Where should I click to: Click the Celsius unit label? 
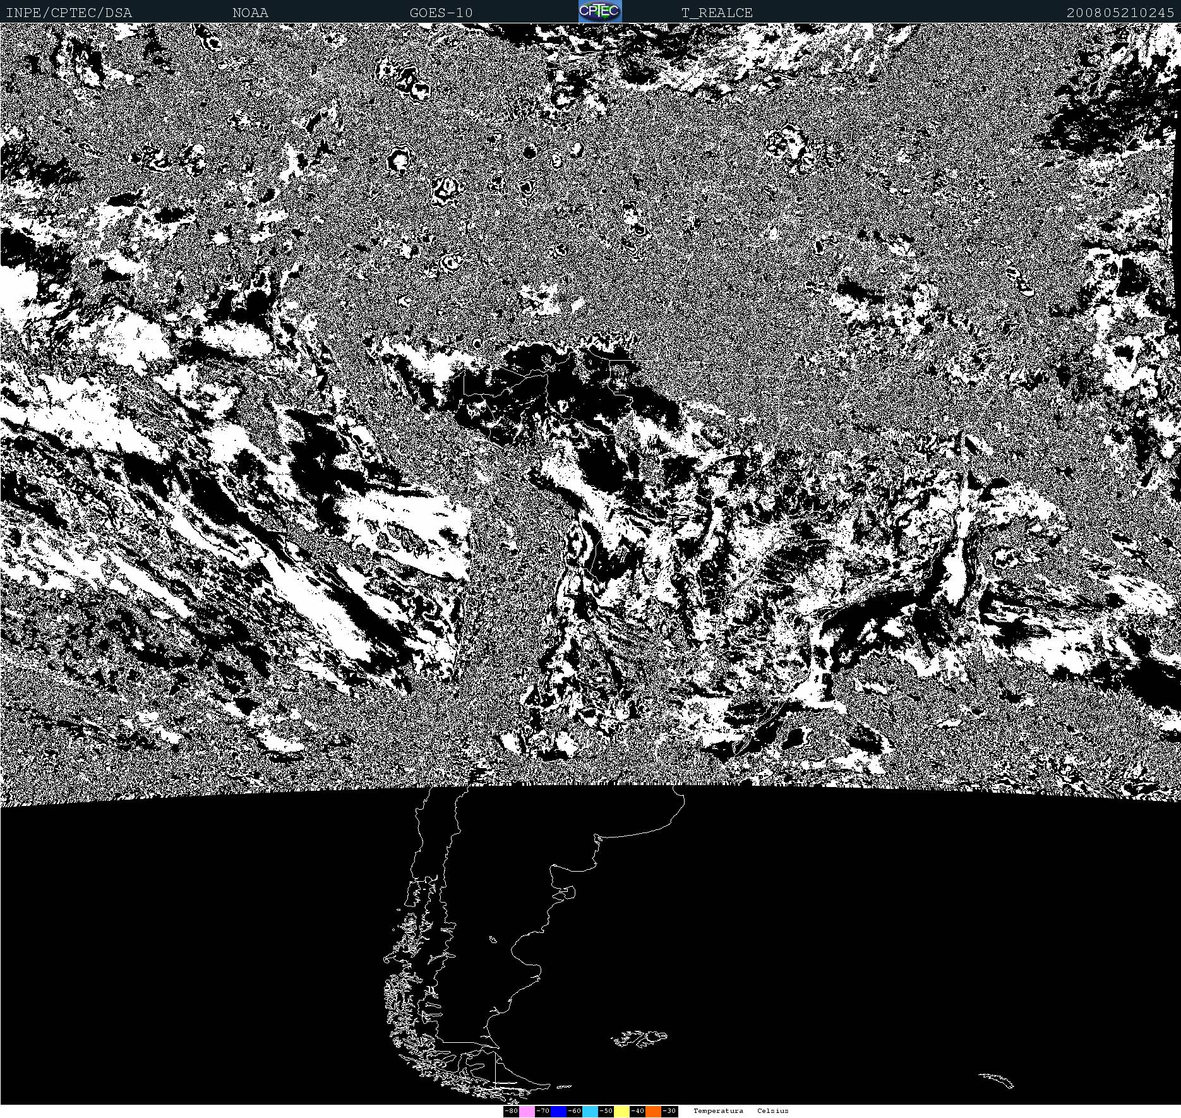point(772,1111)
